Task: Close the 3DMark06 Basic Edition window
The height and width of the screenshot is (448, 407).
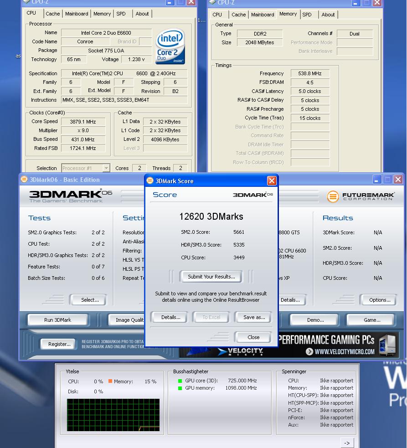Action: pyautogui.click(x=397, y=180)
